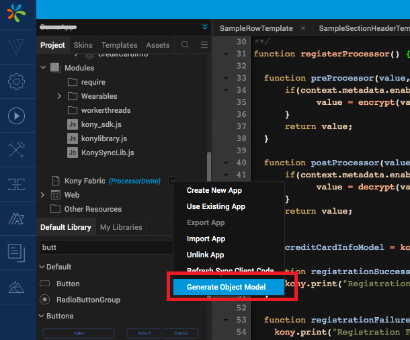
Task: Collapse the Default widget group
Action: pos(42,267)
